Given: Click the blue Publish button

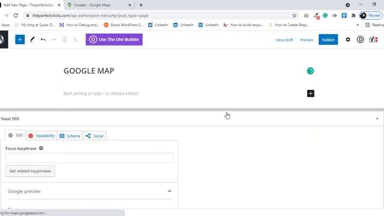Looking at the screenshot, I should [x=328, y=40].
